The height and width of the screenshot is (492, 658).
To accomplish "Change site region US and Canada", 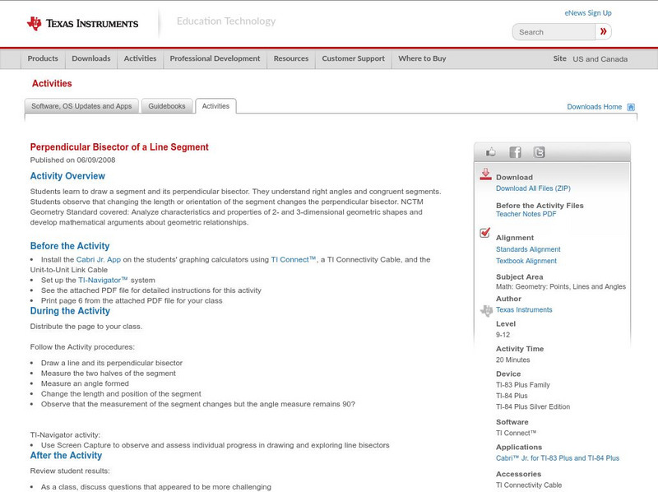I will [600, 59].
